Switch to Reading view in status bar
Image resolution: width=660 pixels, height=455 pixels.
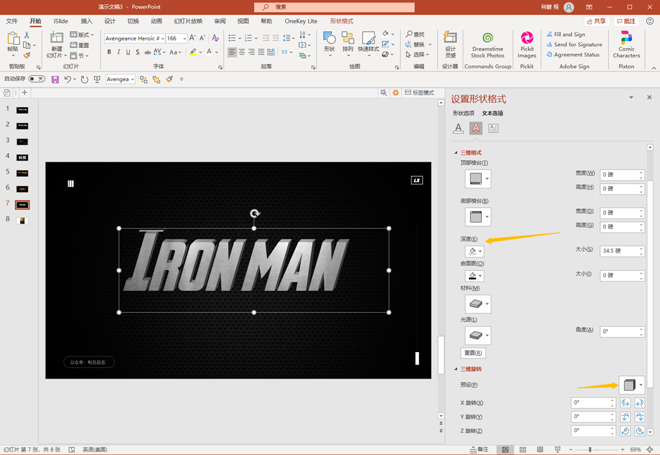[x=540, y=449]
